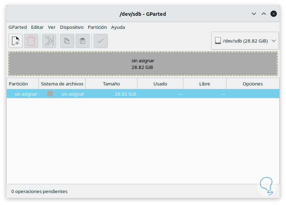
Task: Click the Usado column header
Action: pyautogui.click(x=160, y=84)
